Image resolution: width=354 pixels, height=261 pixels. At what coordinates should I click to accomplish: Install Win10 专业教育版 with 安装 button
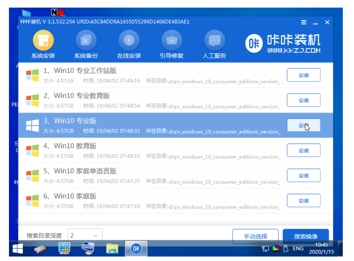tap(303, 100)
